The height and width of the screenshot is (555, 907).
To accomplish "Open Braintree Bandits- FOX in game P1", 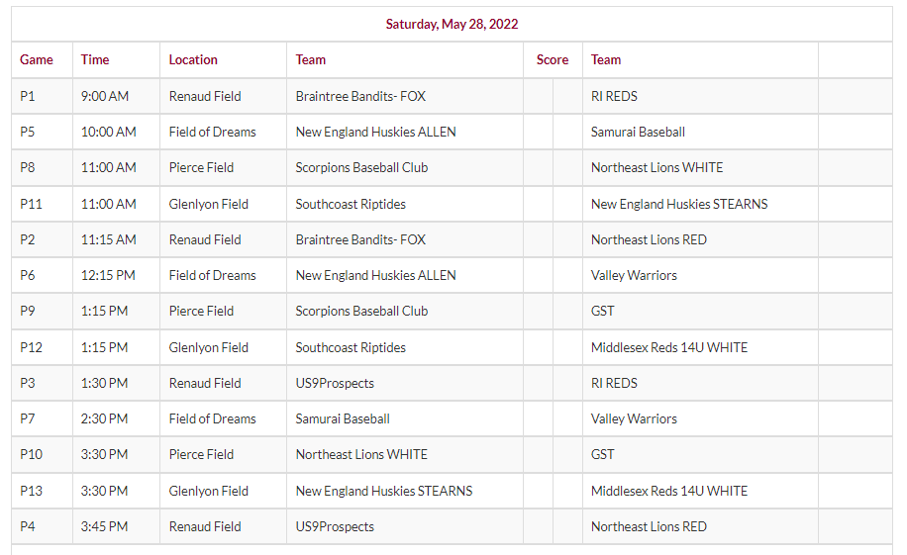I will (x=360, y=96).
